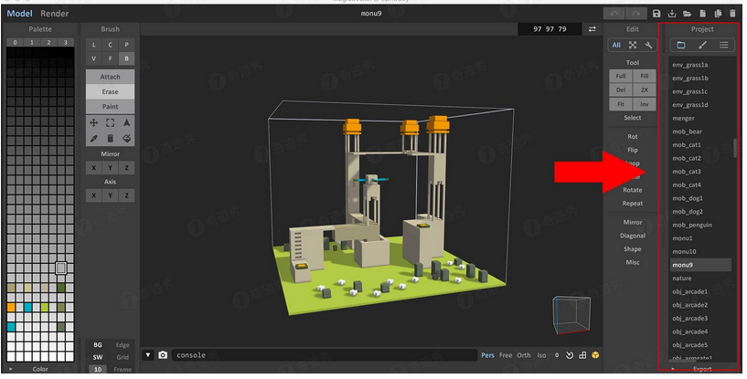Click the save-as download icon
Image resolution: width=747 pixels, height=379 pixels.
(672, 14)
